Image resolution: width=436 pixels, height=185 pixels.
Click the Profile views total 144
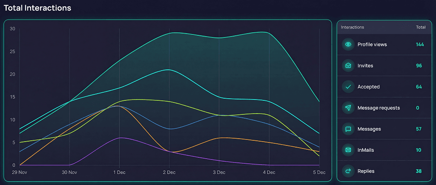pos(420,45)
